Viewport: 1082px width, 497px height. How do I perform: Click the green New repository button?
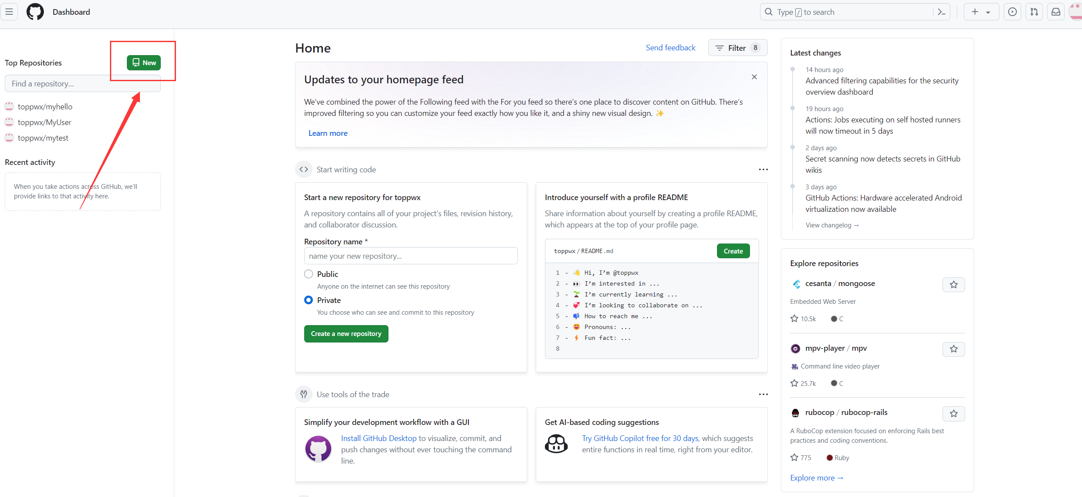click(x=144, y=63)
